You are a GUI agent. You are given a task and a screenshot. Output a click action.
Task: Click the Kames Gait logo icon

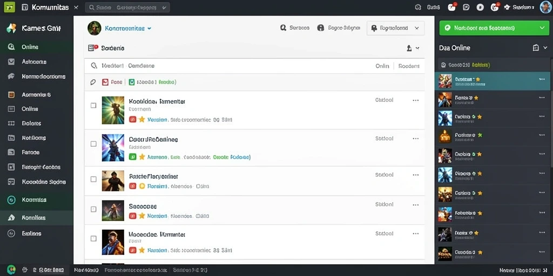point(11,28)
